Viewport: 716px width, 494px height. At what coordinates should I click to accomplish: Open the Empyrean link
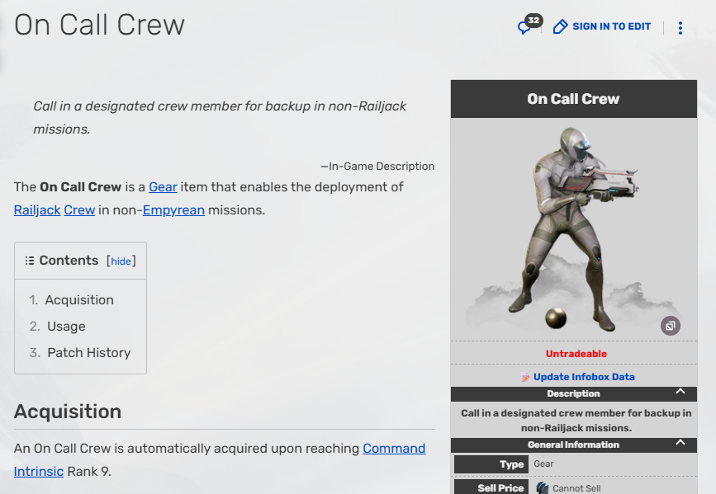pyautogui.click(x=173, y=209)
